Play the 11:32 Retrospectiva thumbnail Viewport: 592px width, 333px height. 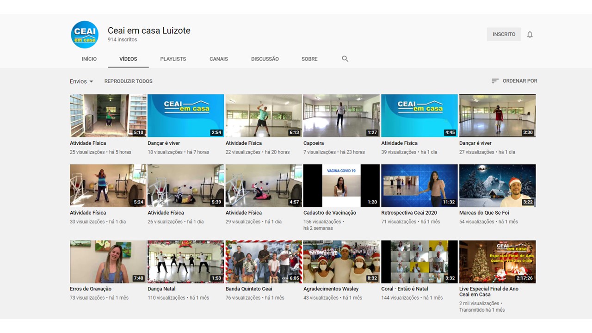pyautogui.click(x=419, y=185)
